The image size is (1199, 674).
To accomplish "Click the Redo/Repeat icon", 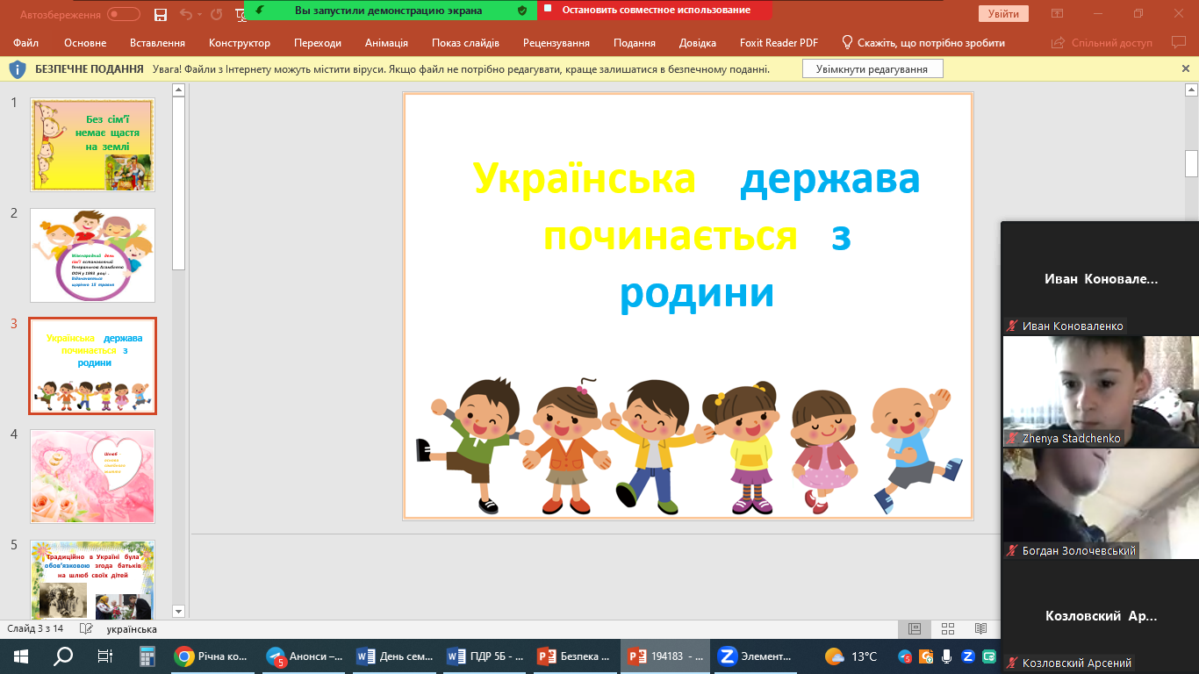I will tap(216, 14).
